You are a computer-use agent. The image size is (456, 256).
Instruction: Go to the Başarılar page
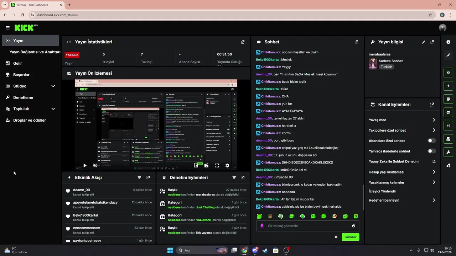pos(30,75)
